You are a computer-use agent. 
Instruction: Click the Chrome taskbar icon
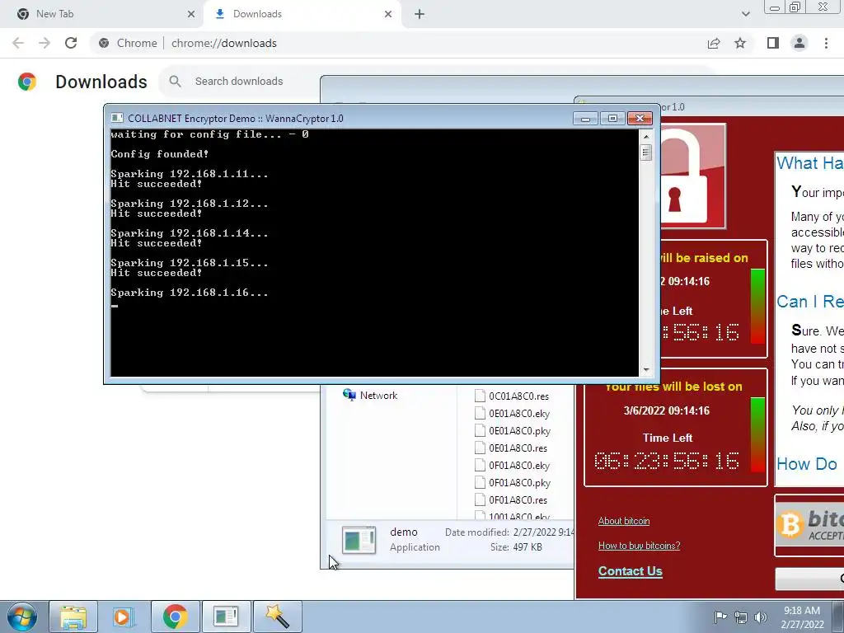tap(175, 617)
